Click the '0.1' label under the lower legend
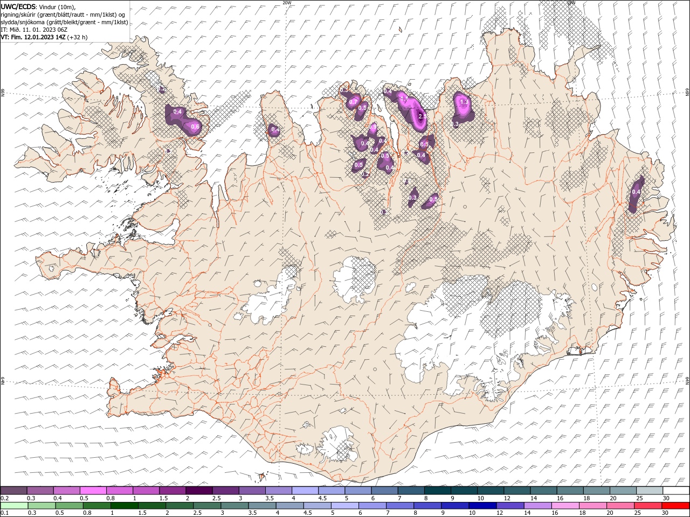Image resolution: width=690 pixels, height=517 pixels. [x=4, y=513]
